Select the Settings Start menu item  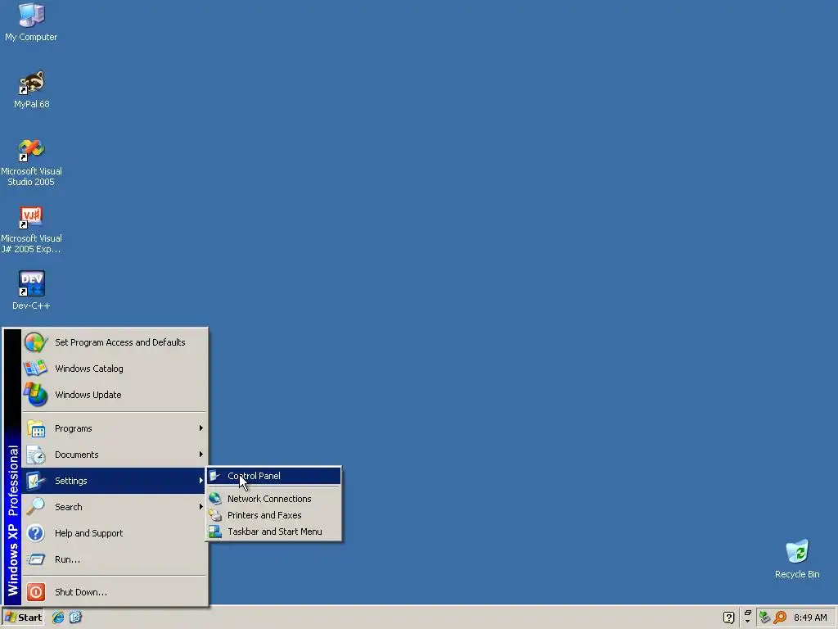click(115, 481)
